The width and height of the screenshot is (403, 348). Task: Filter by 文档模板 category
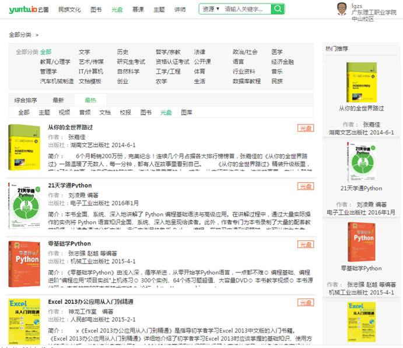(90, 81)
